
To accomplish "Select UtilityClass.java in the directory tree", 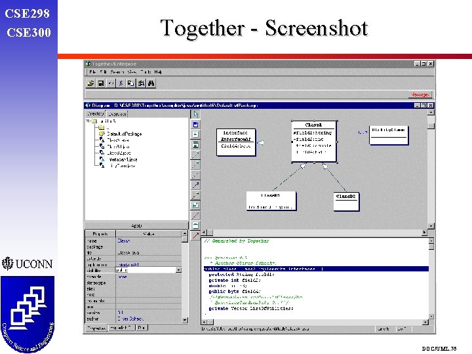I will pos(122,166).
